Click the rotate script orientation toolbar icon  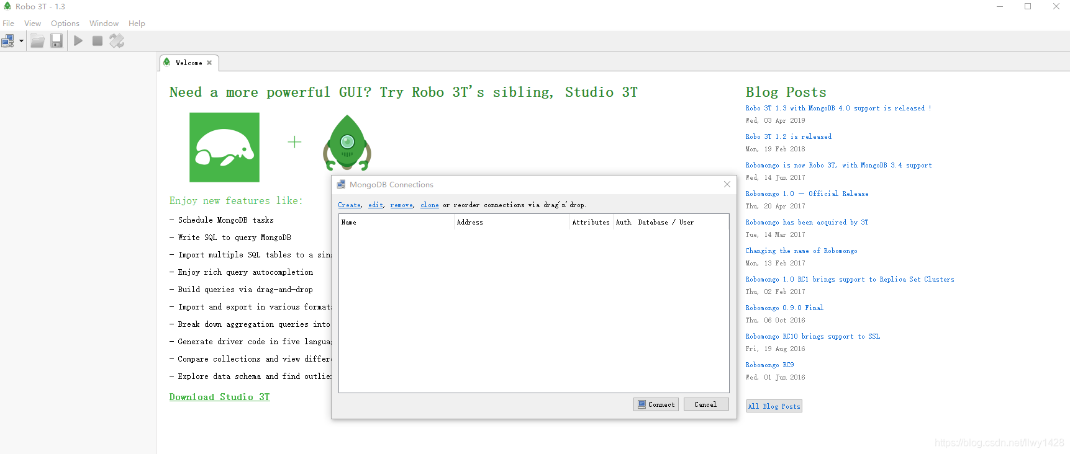117,41
